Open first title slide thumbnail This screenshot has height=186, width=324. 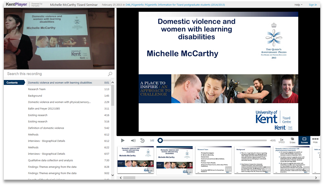click(x=135, y=160)
